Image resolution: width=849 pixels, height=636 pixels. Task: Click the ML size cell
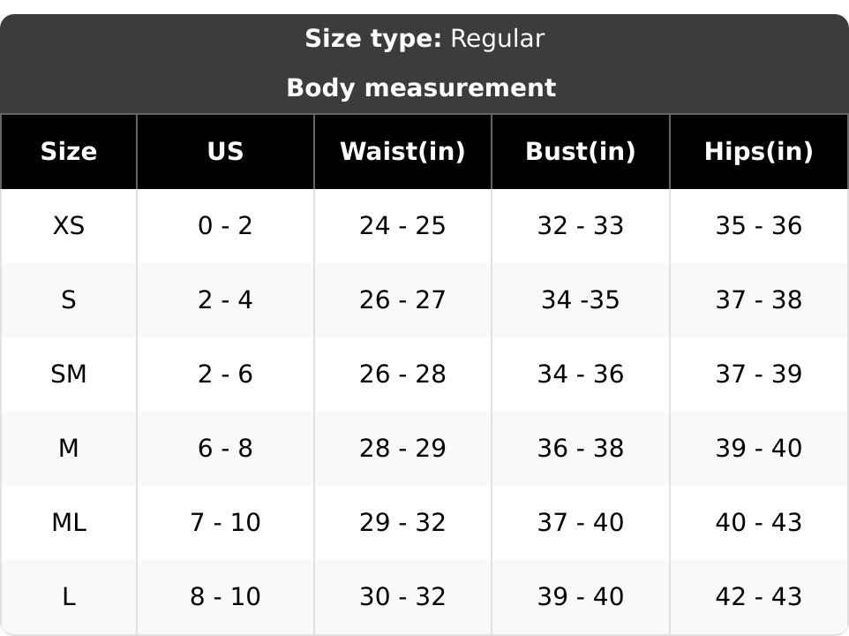coord(69,523)
